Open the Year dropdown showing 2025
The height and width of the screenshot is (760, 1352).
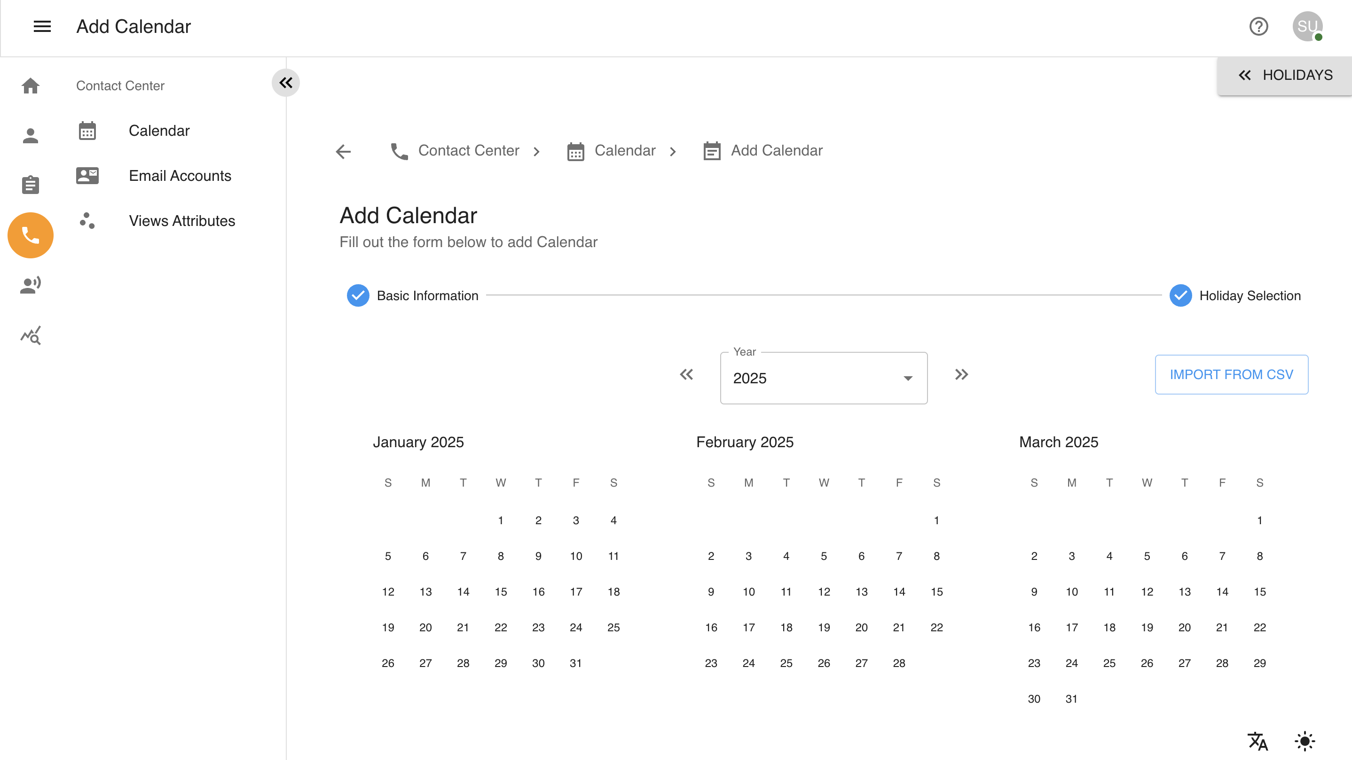pyautogui.click(x=823, y=378)
